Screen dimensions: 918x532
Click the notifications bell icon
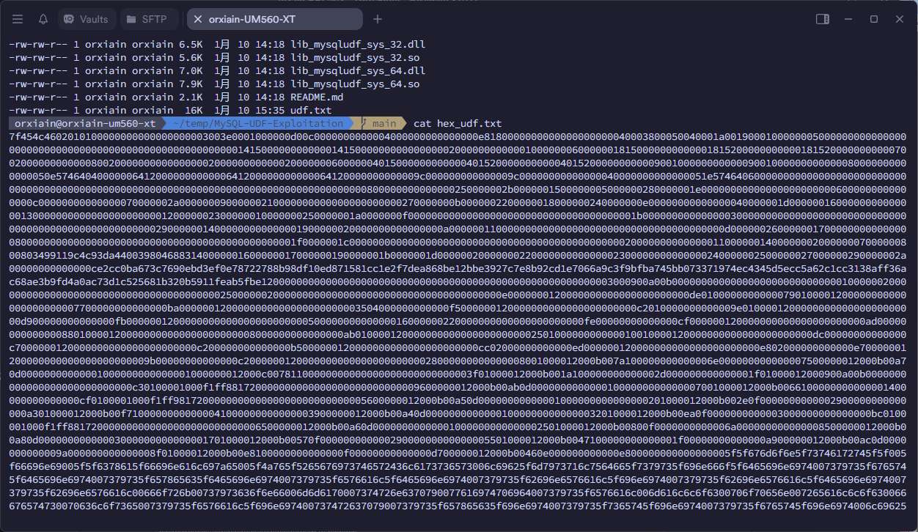(43, 19)
